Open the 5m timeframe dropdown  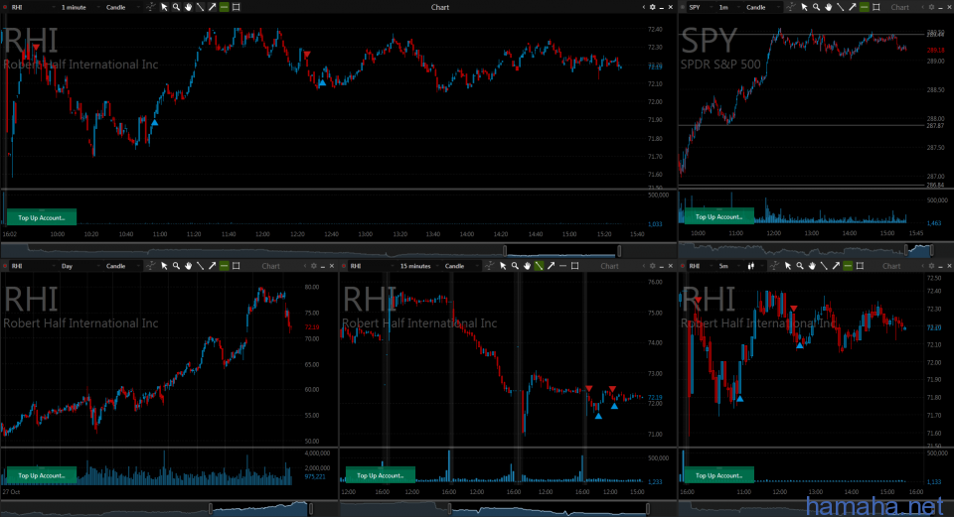[x=728, y=266]
